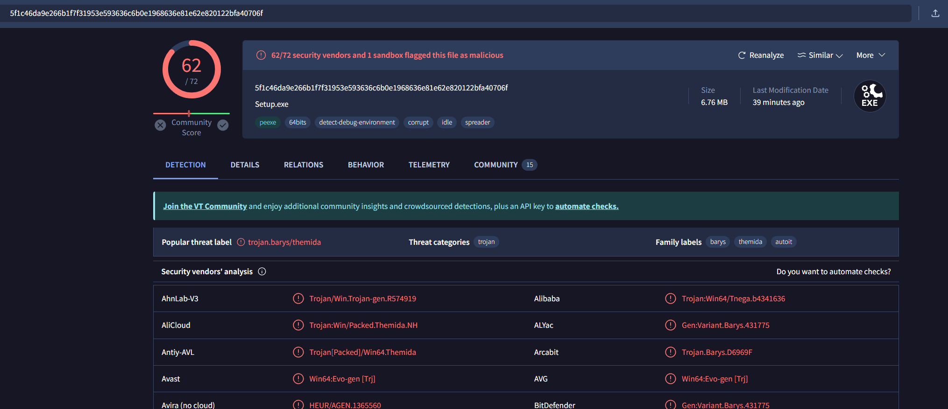The image size is (948, 409).
Task: Click the alert icon next to trojan.barys/themida
Action: (241, 242)
